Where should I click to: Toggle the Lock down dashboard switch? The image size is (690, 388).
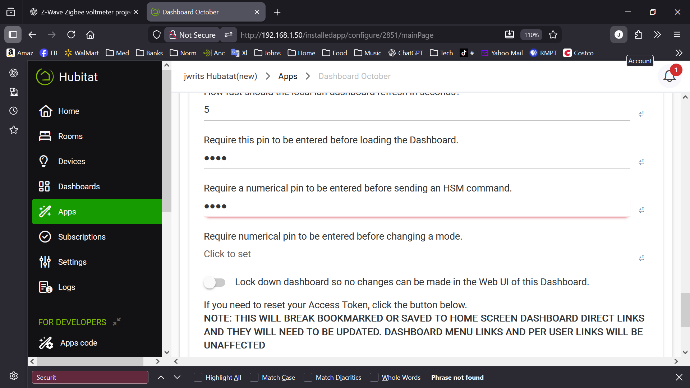(x=215, y=282)
